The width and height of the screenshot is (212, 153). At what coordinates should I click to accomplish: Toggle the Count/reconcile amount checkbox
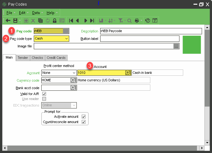(x=84, y=122)
